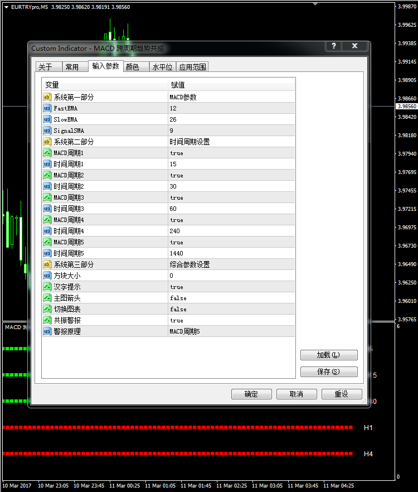This screenshot has width=418, height=492.
Task: Click the integer icon beside SignalSMA
Action: point(47,131)
